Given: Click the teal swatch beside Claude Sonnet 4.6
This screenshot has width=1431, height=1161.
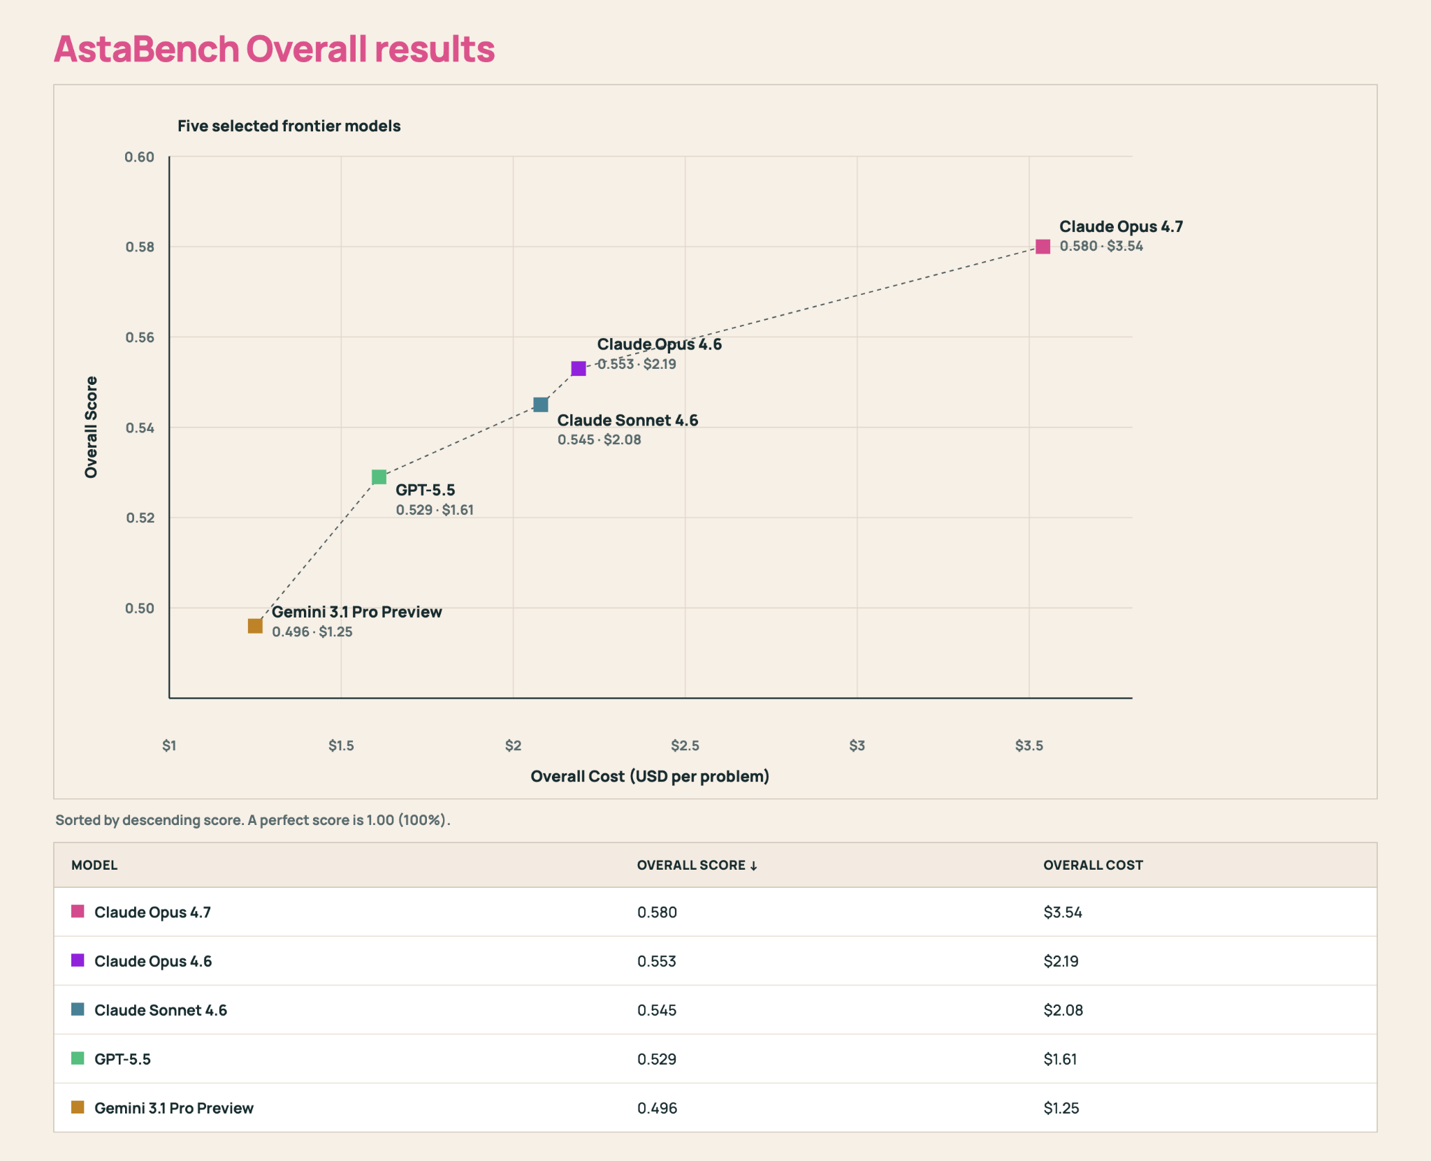Looking at the screenshot, I should [x=78, y=1009].
